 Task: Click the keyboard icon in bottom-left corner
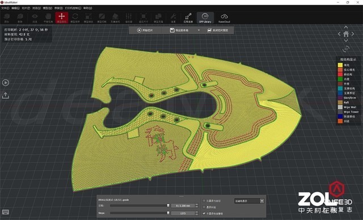point(6,212)
